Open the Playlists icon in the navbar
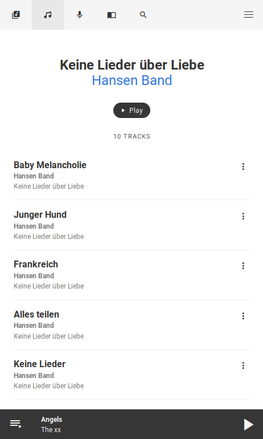 click(16, 15)
